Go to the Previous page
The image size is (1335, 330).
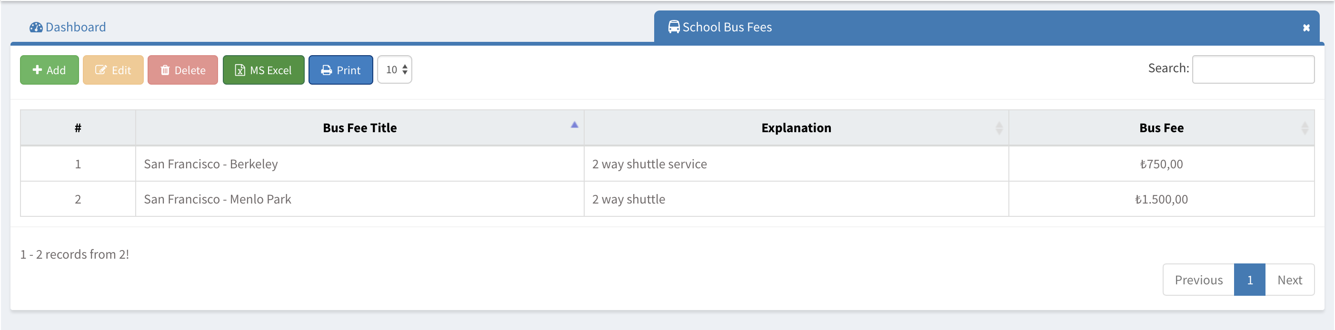pos(1198,280)
